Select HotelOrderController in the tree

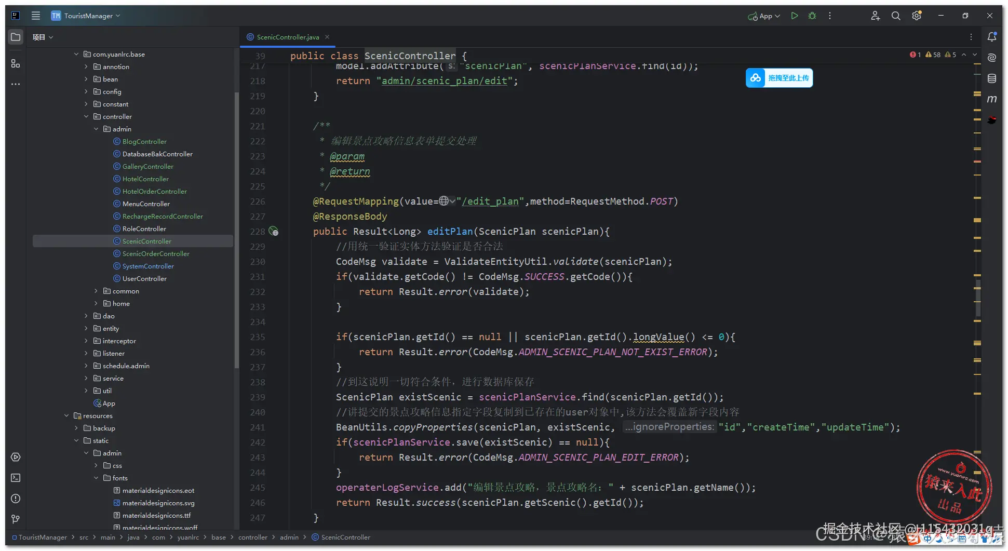[154, 191]
